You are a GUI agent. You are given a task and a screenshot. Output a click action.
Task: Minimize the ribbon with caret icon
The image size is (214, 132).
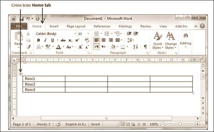pyautogui.click(x=196, y=26)
